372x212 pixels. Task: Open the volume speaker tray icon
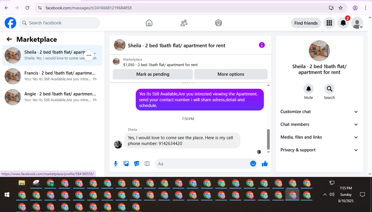coord(332,194)
